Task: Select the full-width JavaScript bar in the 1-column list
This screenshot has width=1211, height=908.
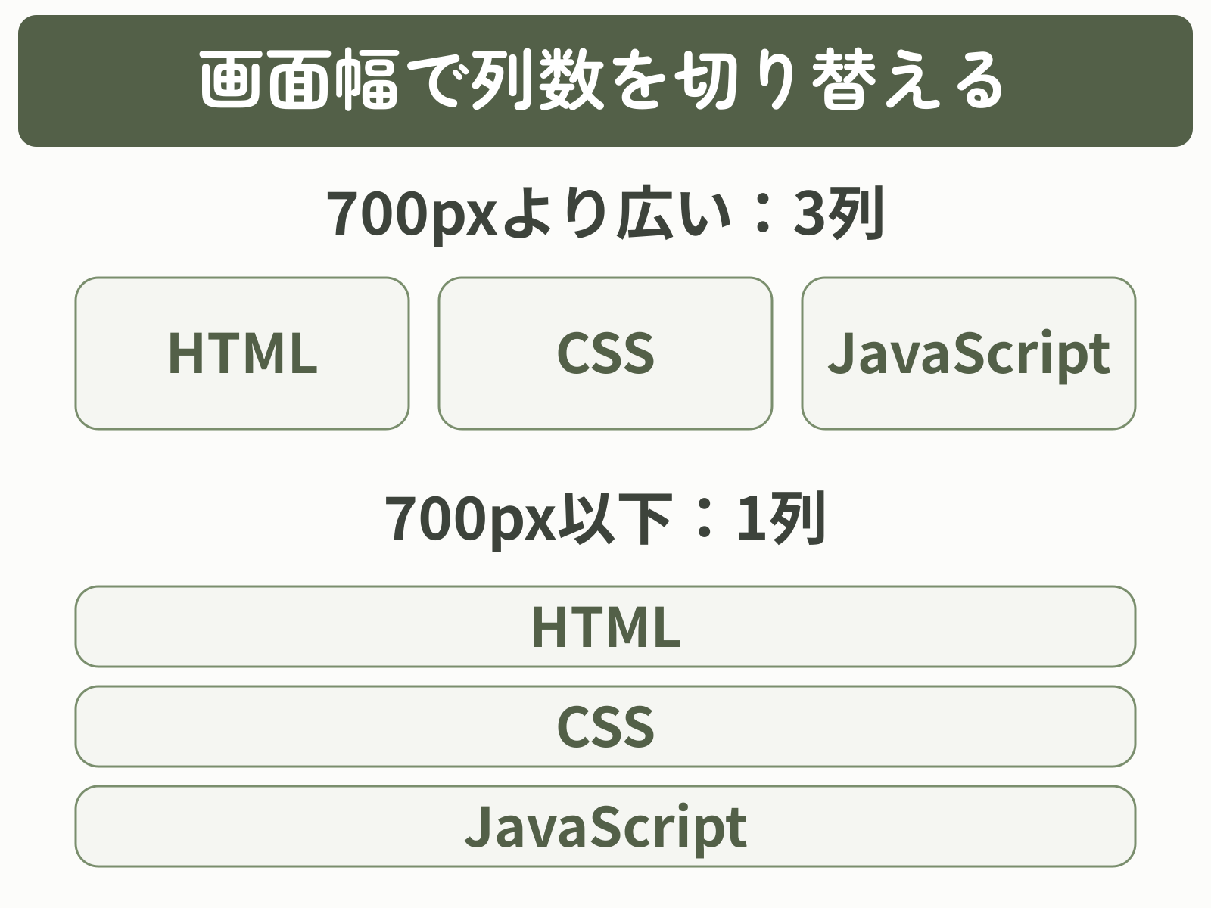Action: (605, 826)
